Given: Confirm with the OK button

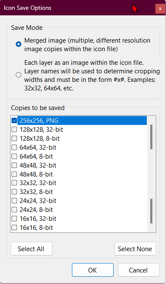Looking at the screenshot, I should click(93, 270).
